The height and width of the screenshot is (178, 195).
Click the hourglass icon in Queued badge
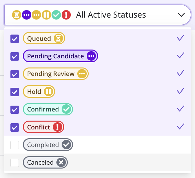pyautogui.click(x=58, y=38)
